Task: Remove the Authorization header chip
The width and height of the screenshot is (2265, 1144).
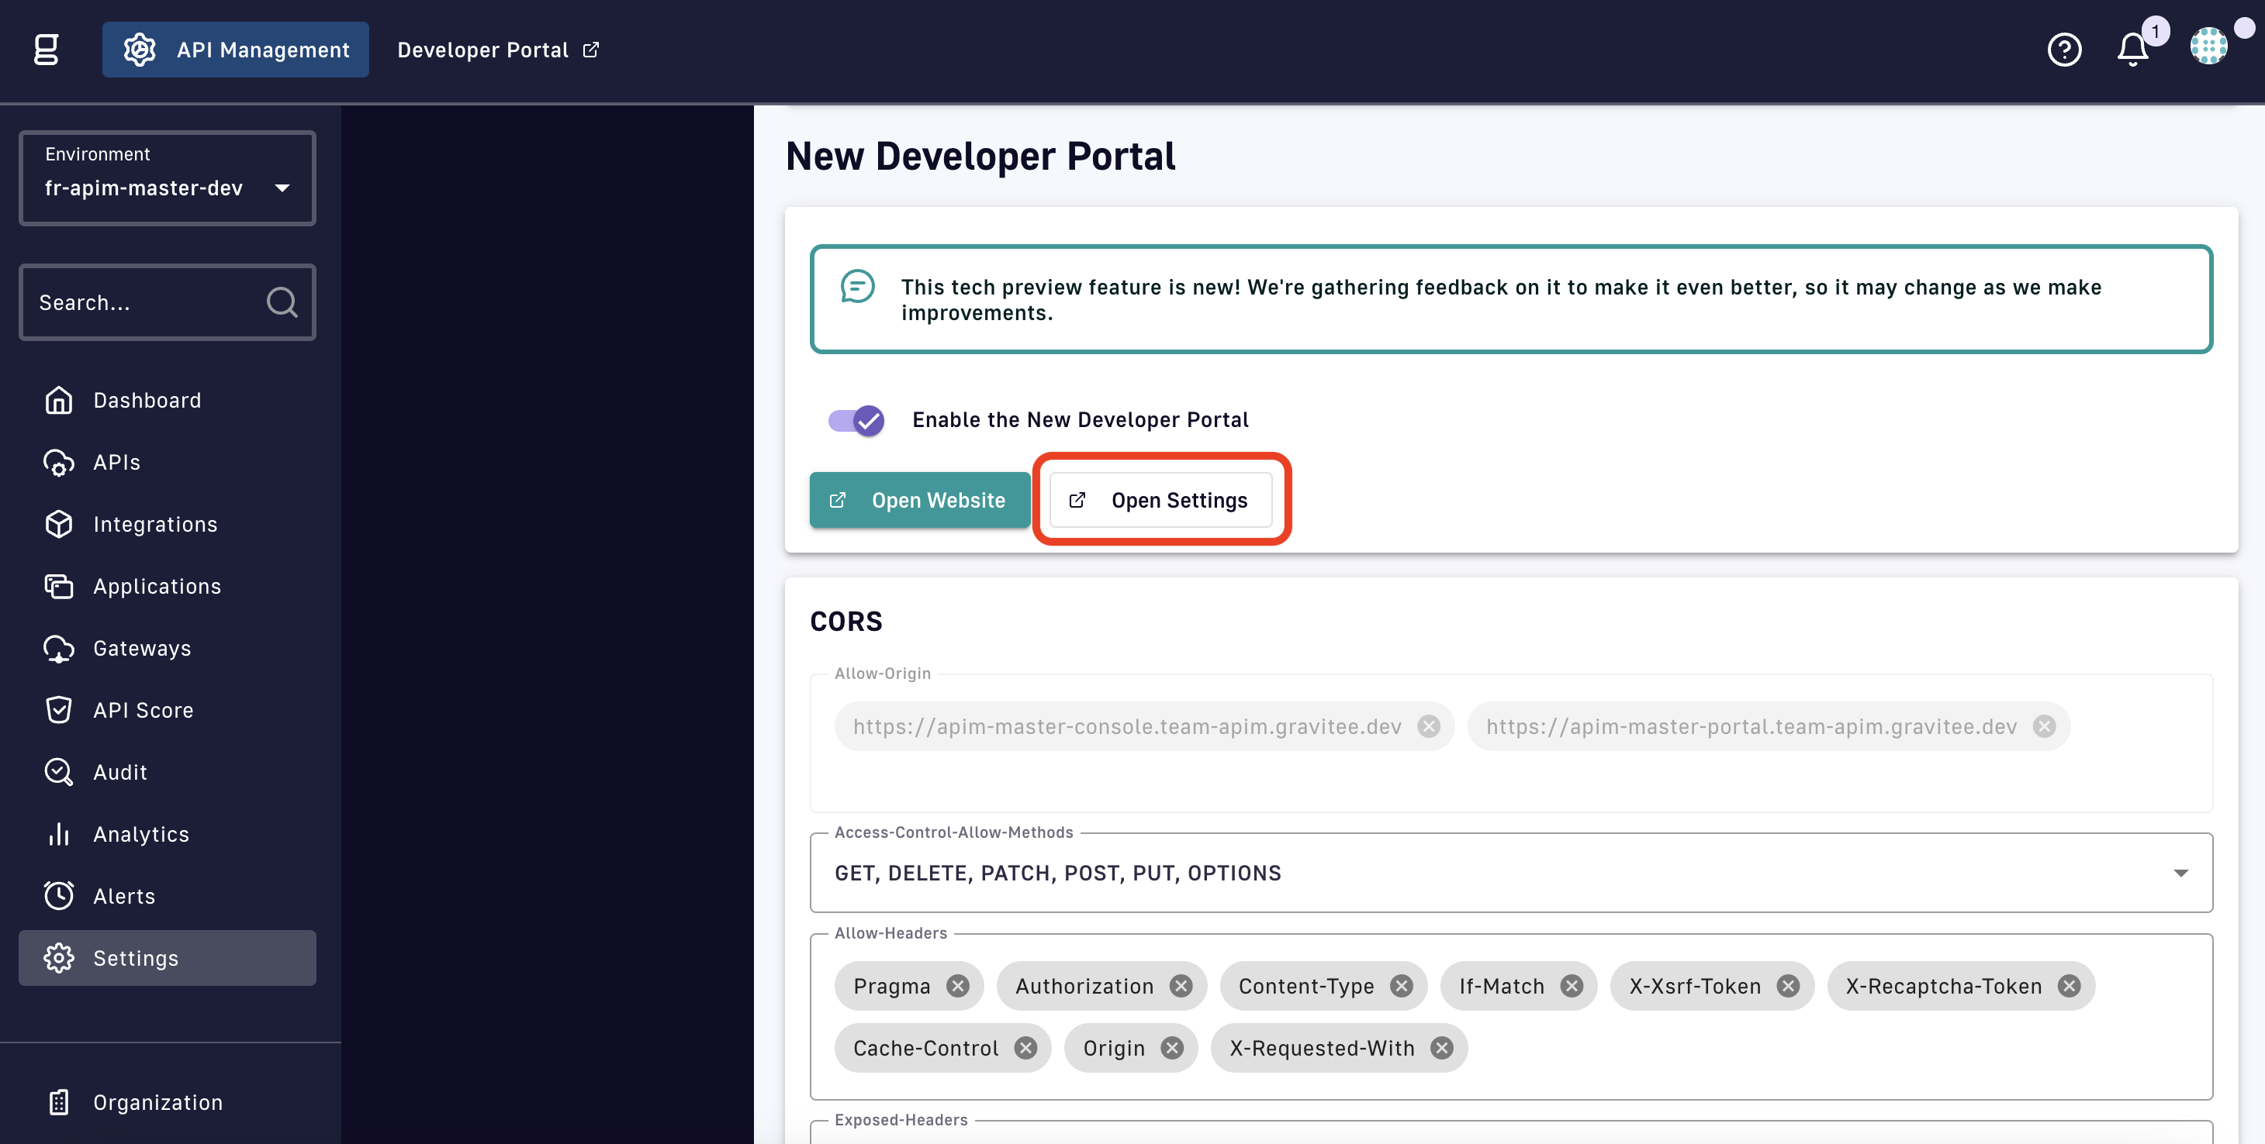Action: (x=1181, y=986)
